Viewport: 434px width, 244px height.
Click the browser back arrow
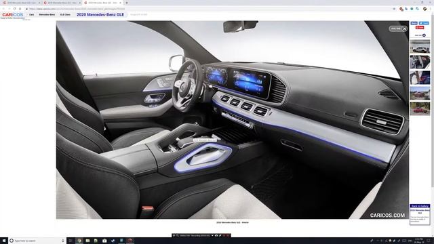pos(3,9)
